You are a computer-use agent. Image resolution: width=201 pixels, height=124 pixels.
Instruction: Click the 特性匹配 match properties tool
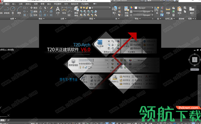point(127,11)
